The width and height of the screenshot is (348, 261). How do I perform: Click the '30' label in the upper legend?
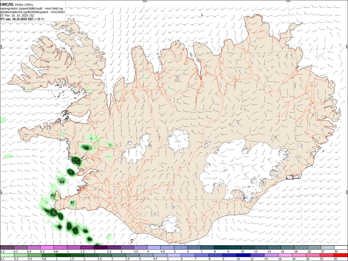336,251
